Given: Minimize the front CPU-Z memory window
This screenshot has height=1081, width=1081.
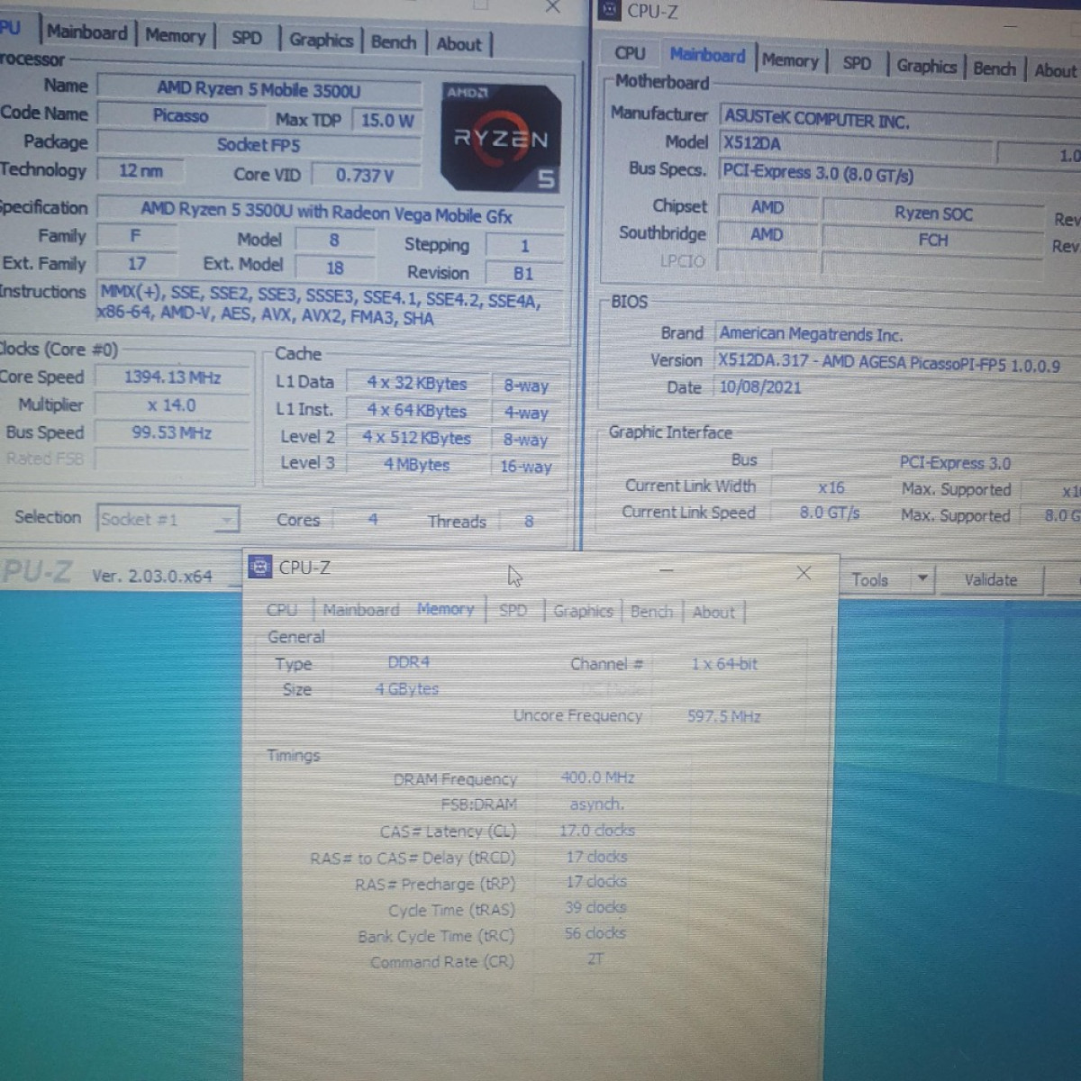Looking at the screenshot, I should 667,570.
